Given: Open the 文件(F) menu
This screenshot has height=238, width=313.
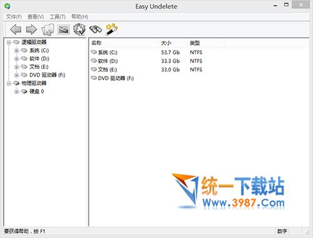Looking at the screenshot, I should coord(14,17).
